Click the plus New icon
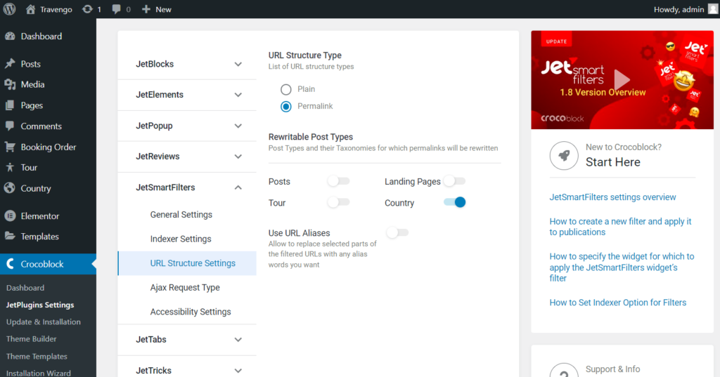Screen dimensions: 720x377 tap(146, 9)
